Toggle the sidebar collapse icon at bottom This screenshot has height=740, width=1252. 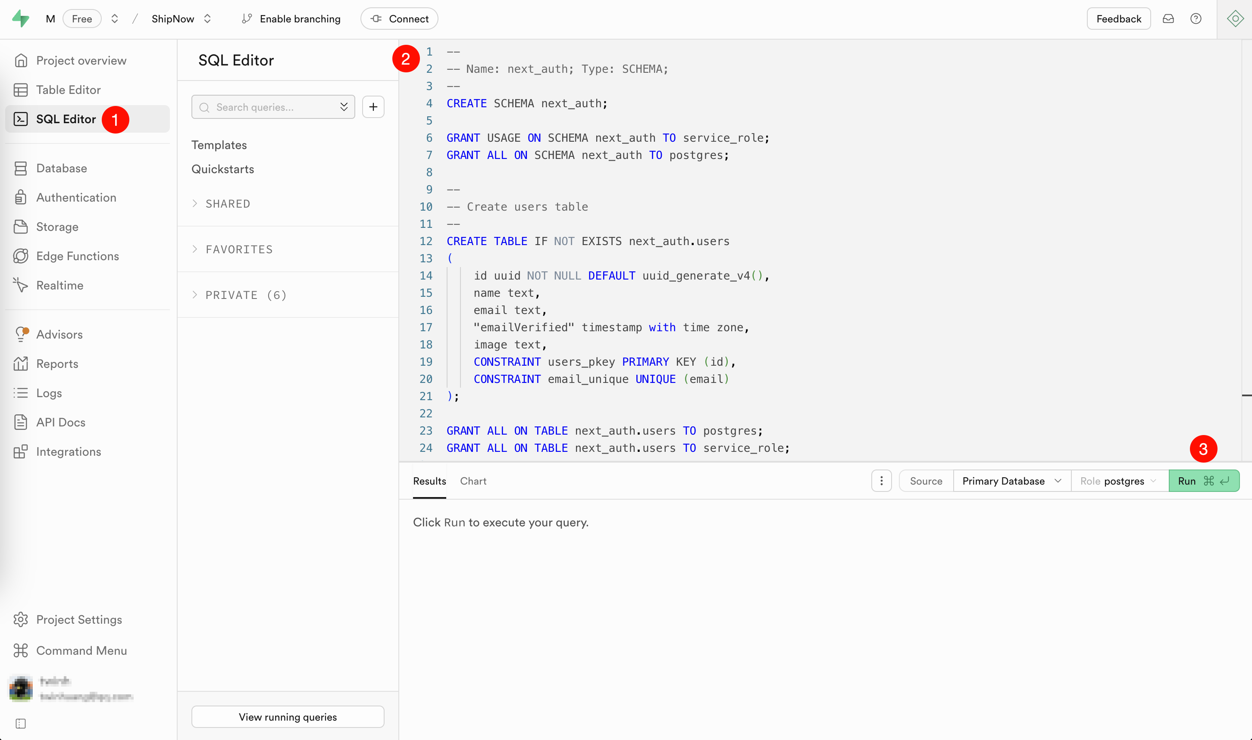coord(20,724)
